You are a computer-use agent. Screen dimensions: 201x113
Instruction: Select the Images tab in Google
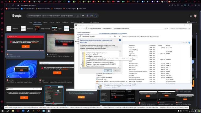tap(37, 22)
